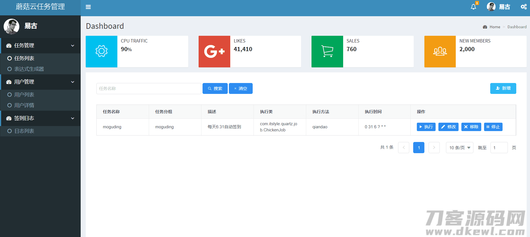Open 日志列表 in the sidebar
The width and height of the screenshot is (530, 237).
click(x=24, y=131)
